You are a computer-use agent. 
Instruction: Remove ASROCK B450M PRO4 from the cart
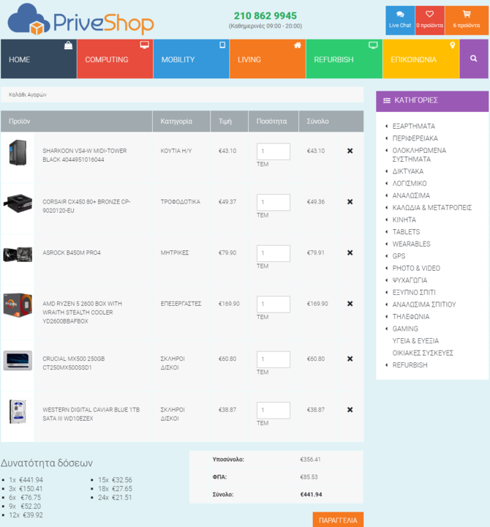point(350,253)
